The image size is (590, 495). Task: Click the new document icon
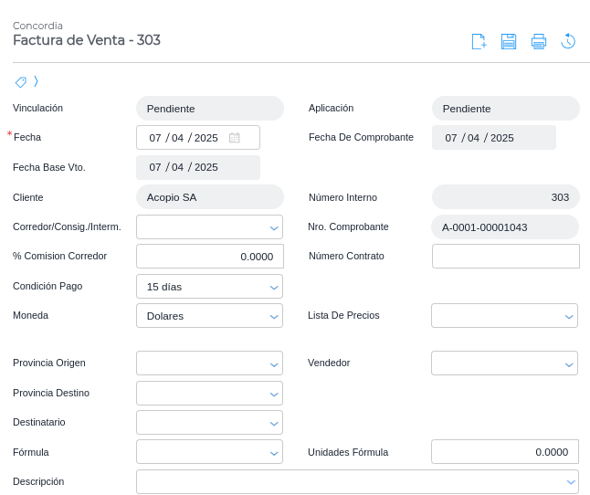[479, 41]
